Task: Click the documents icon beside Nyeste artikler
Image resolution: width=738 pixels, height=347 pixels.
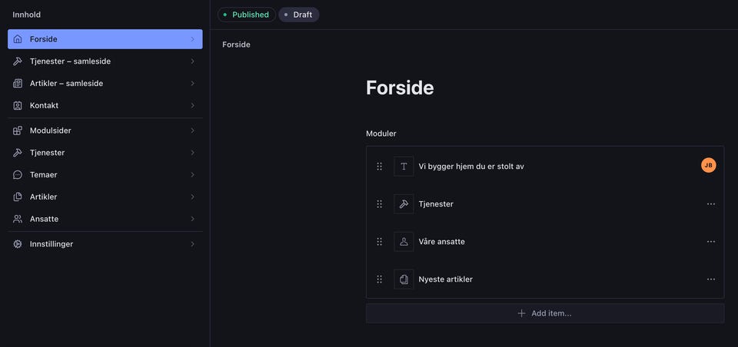Action: coord(404,279)
